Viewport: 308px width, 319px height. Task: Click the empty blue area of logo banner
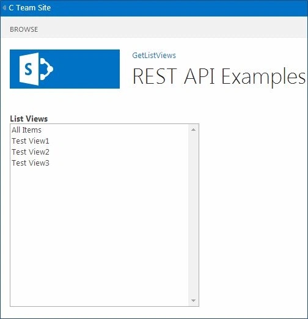click(87, 69)
